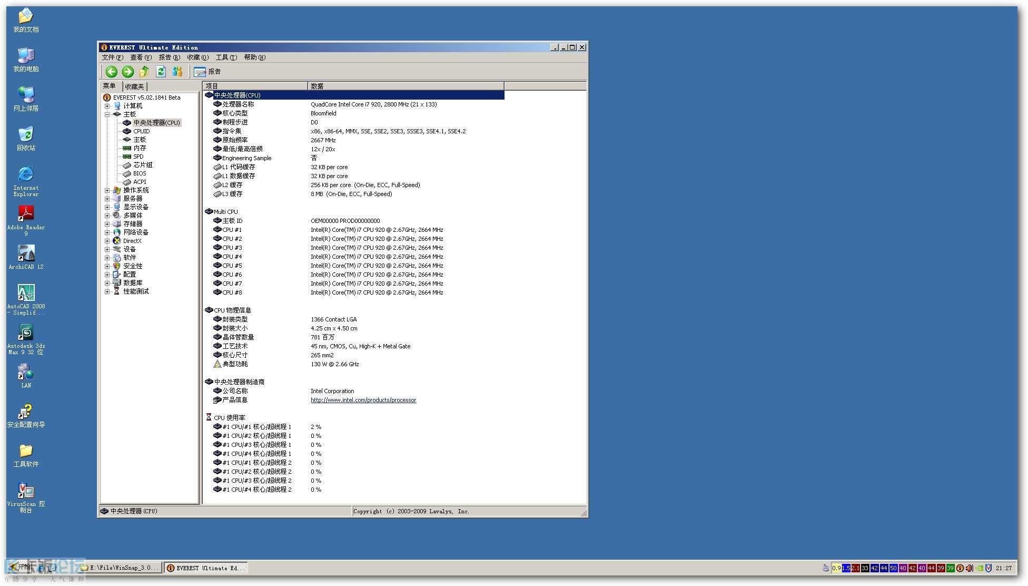The height and width of the screenshot is (586, 1028).
Task: Expand the 服务器 tree node
Action: point(107,199)
